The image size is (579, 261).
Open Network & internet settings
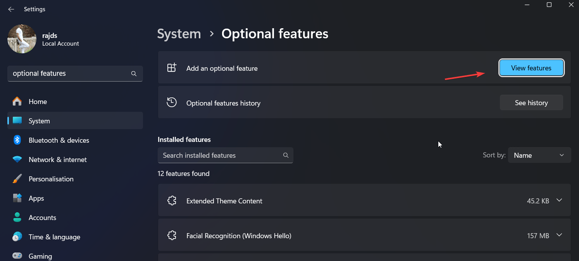coord(57,159)
